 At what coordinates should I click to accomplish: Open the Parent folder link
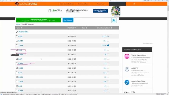(x=24, y=32)
